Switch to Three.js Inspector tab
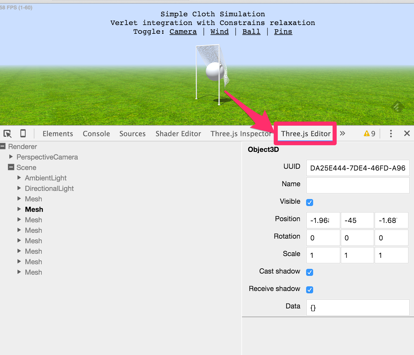 [241, 134]
